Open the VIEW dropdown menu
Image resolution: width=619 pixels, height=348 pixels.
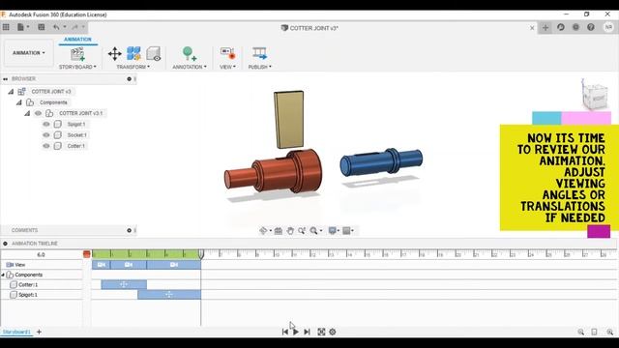coord(227,67)
